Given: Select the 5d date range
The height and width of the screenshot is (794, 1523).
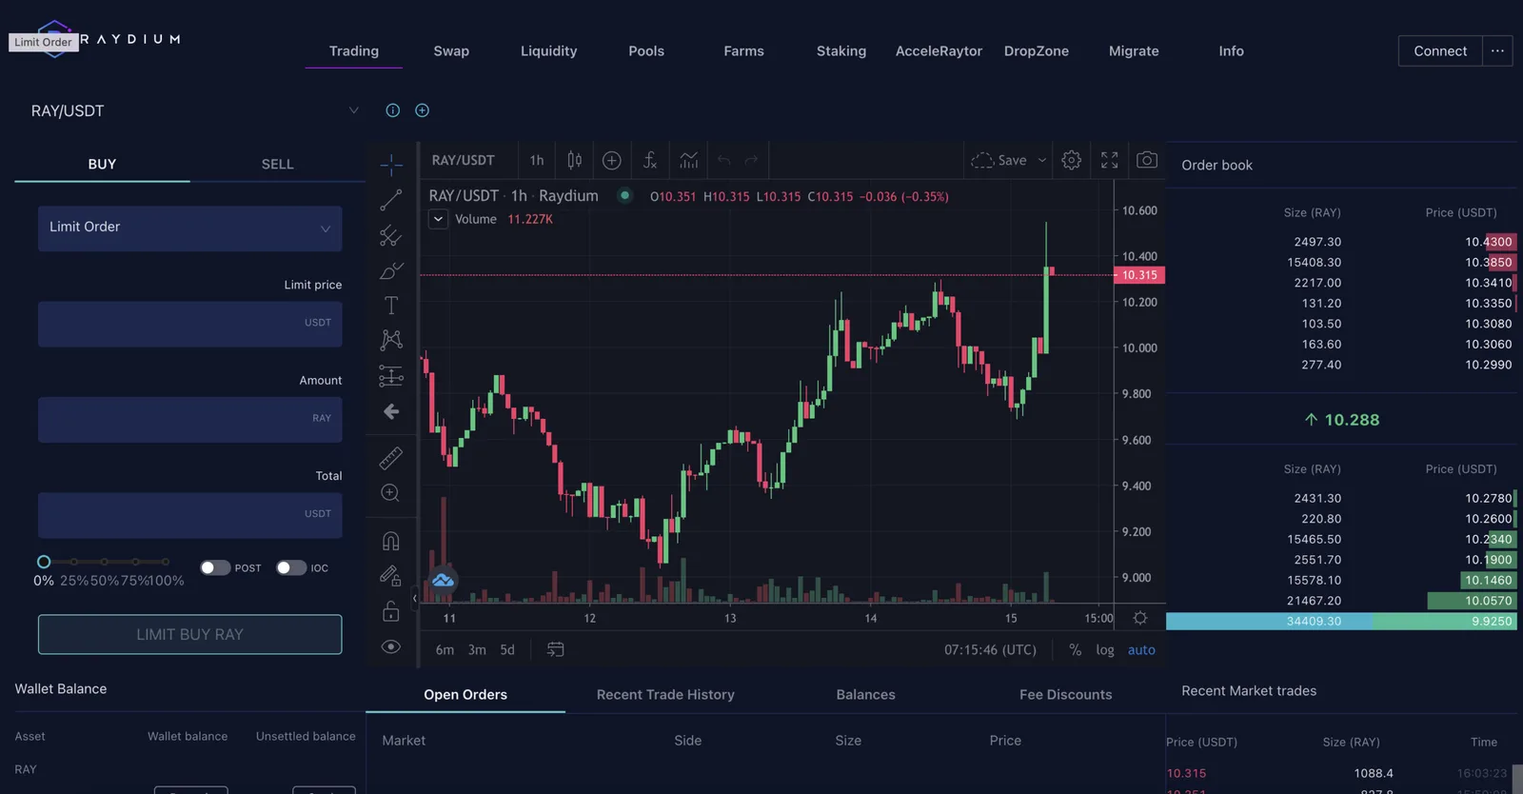Looking at the screenshot, I should coord(507,649).
